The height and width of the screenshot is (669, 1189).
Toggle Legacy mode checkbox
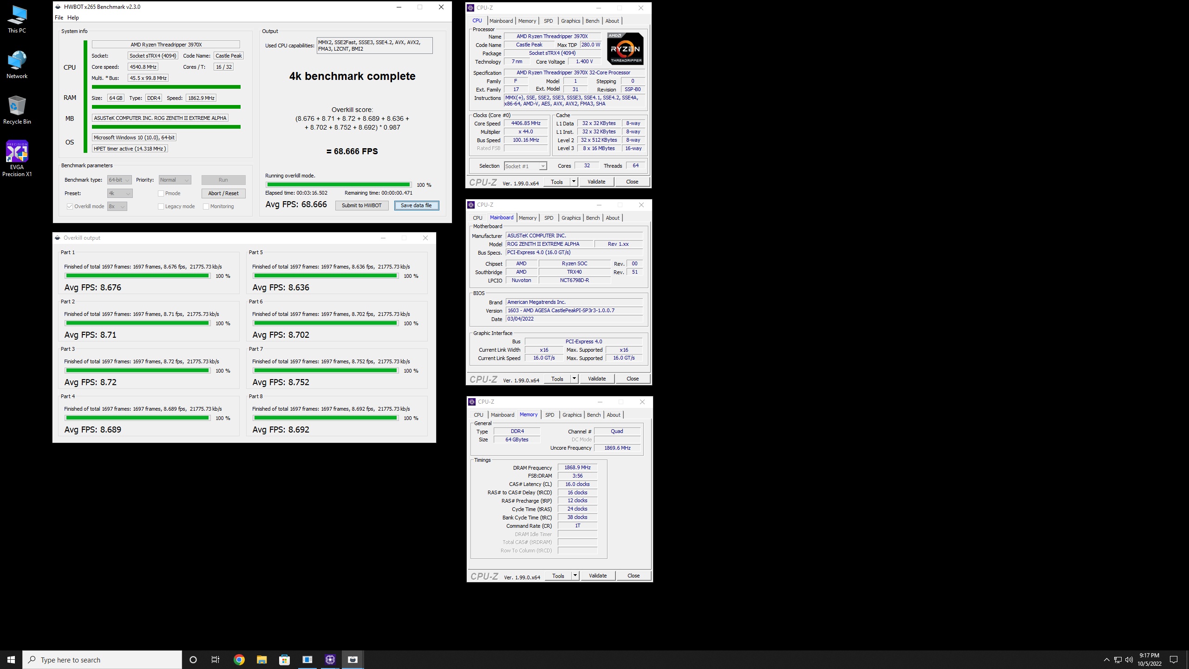click(161, 206)
